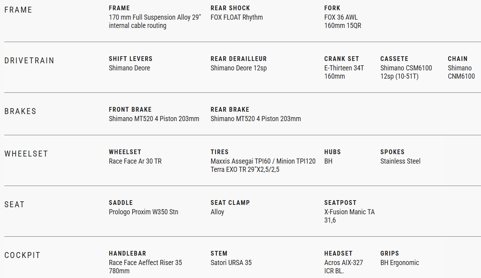Click the CASSETE label
The width and height of the screenshot is (481, 278).
(x=394, y=59)
